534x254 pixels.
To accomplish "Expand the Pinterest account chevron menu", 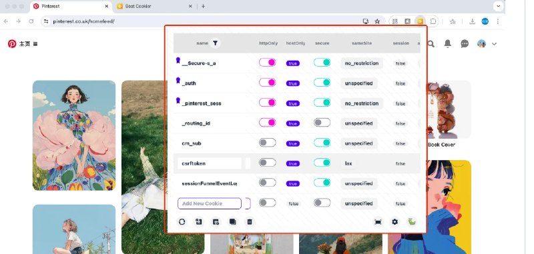I will pyautogui.click(x=494, y=44).
